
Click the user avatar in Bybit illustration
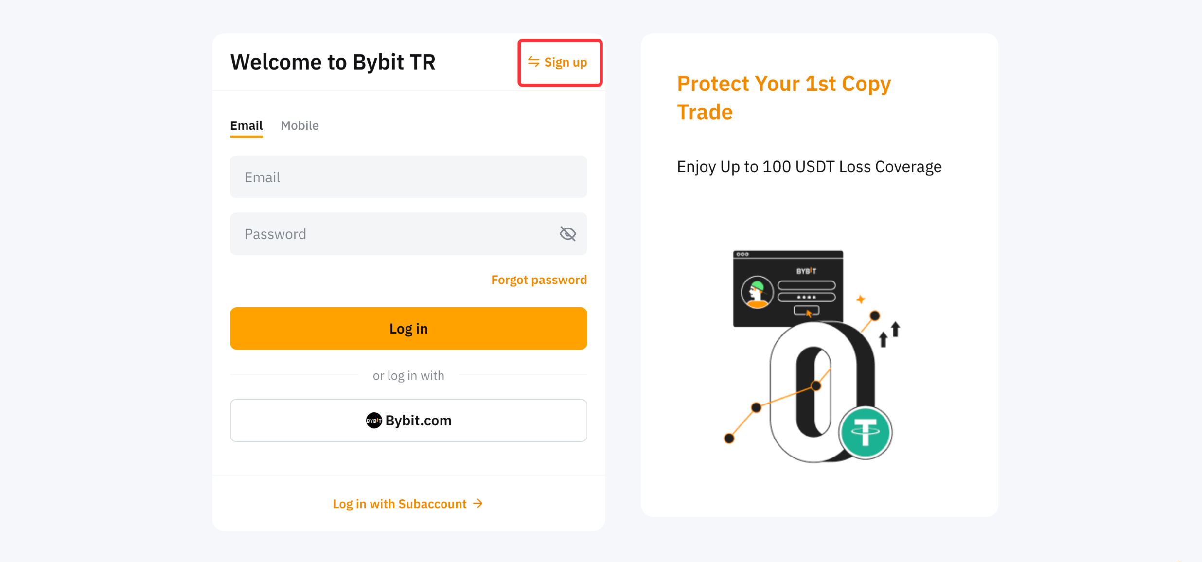(x=757, y=292)
